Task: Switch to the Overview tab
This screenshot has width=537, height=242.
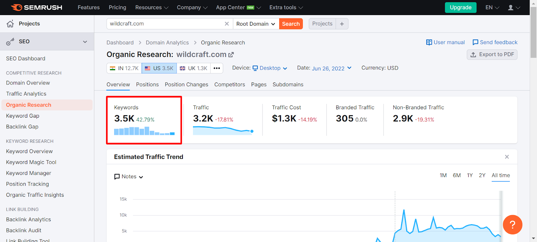Action: click(x=118, y=84)
